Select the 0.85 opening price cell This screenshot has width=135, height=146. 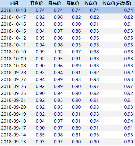tap(37, 135)
